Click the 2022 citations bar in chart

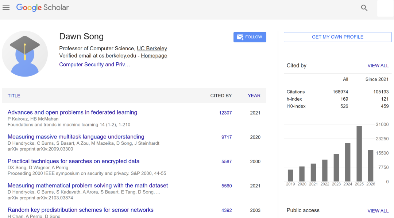pyautogui.click(x=325, y=171)
